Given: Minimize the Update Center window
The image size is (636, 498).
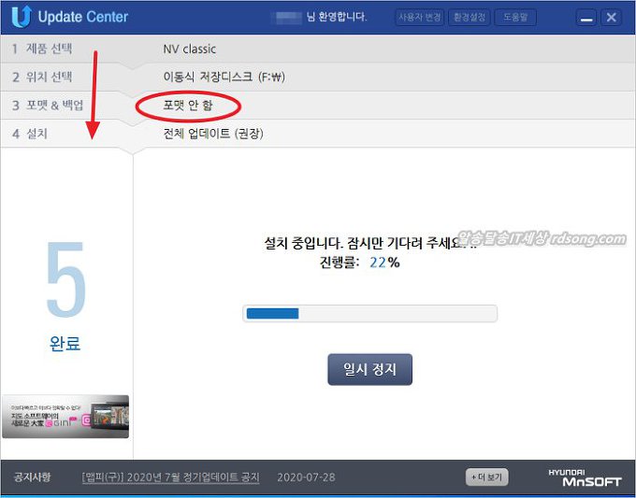Looking at the screenshot, I should point(585,18).
